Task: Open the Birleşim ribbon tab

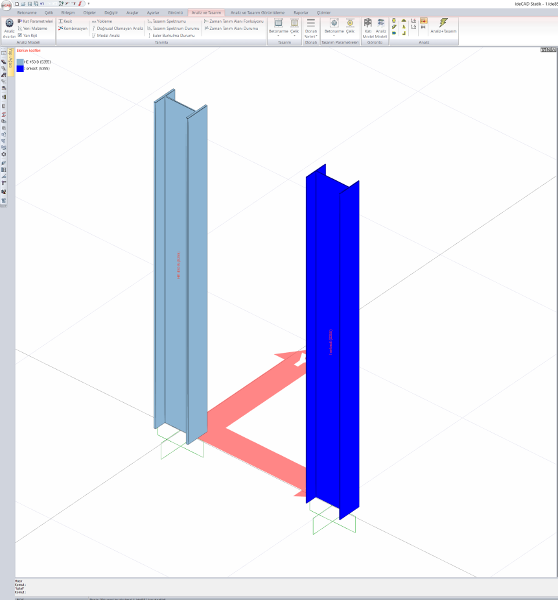Action: [x=68, y=12]
